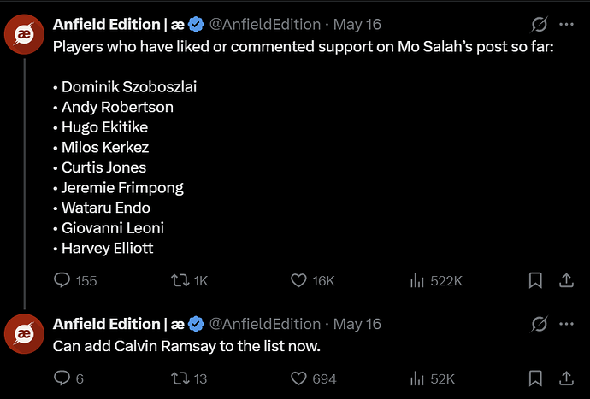Click Grok icon on the first tweet
590x399 pixels.
tap(540, 25)
